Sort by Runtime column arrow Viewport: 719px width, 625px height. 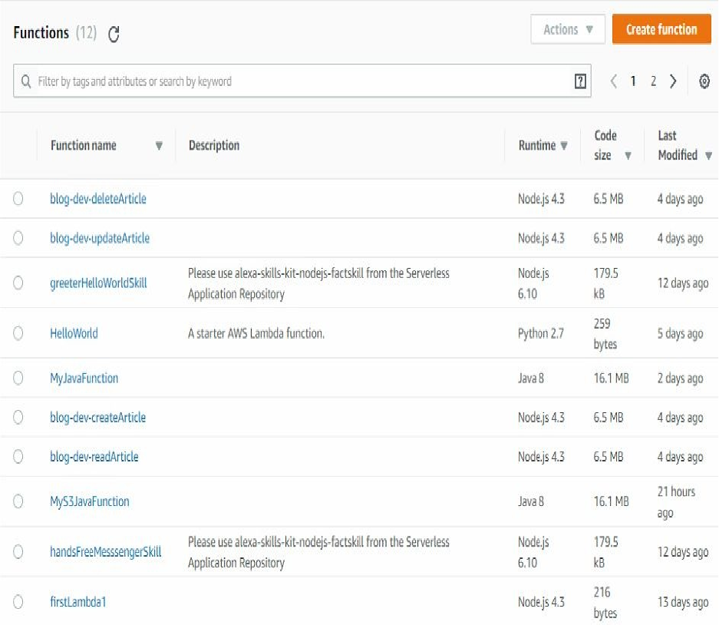click(564, 146)
